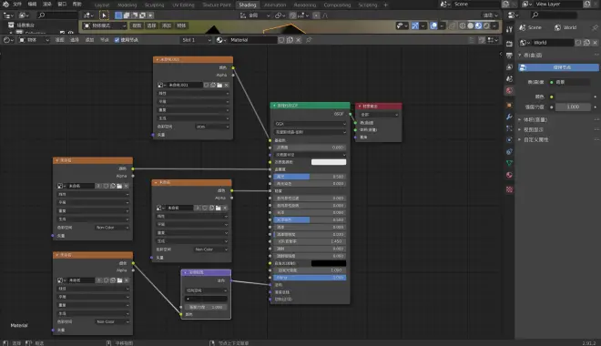Expand the Volume panel in World properties
This screenshot has height=346, width=601.
point(535,120)
